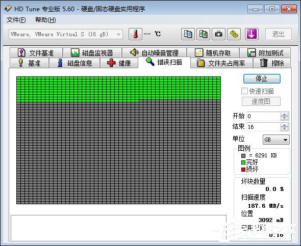Increase the 开始 value with up arrow
Image resolution: width=301 pixels, height=246 pixels.
(x=285, y=114)
